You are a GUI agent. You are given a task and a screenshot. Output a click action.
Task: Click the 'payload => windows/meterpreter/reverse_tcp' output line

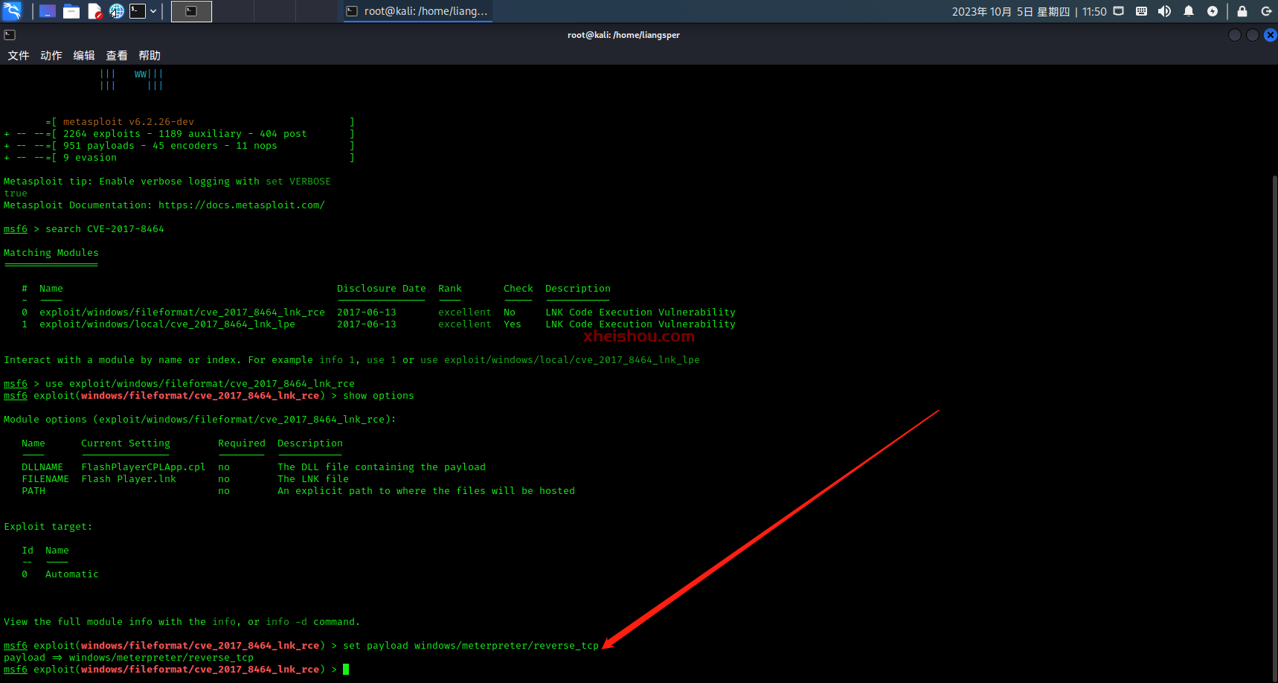click(129, 658)
